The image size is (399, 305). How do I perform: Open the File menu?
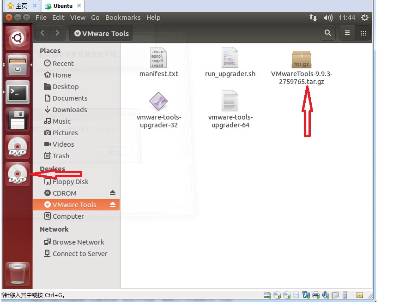click(41, 18)
